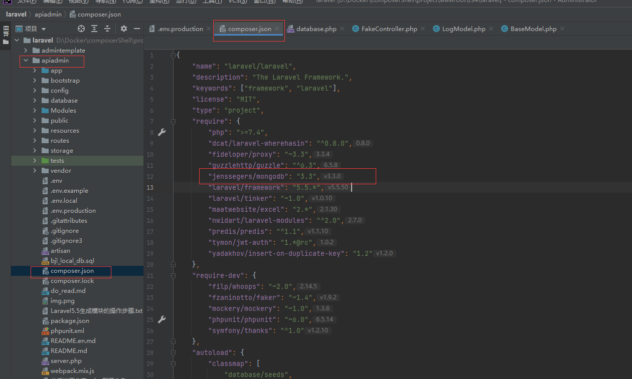Select README.en.md in project tree
This screenshot has height=379, width=632.
[73, 341]
